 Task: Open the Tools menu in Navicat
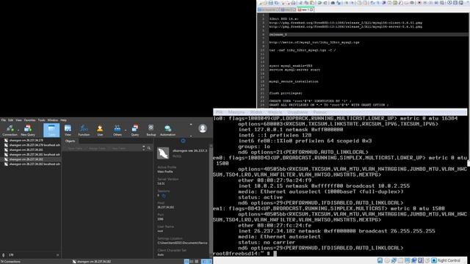coord(41,120)
